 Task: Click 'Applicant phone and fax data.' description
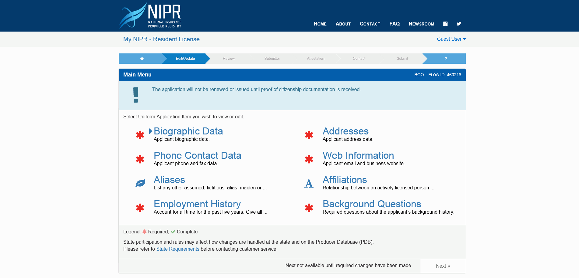[x=186, y=164]
